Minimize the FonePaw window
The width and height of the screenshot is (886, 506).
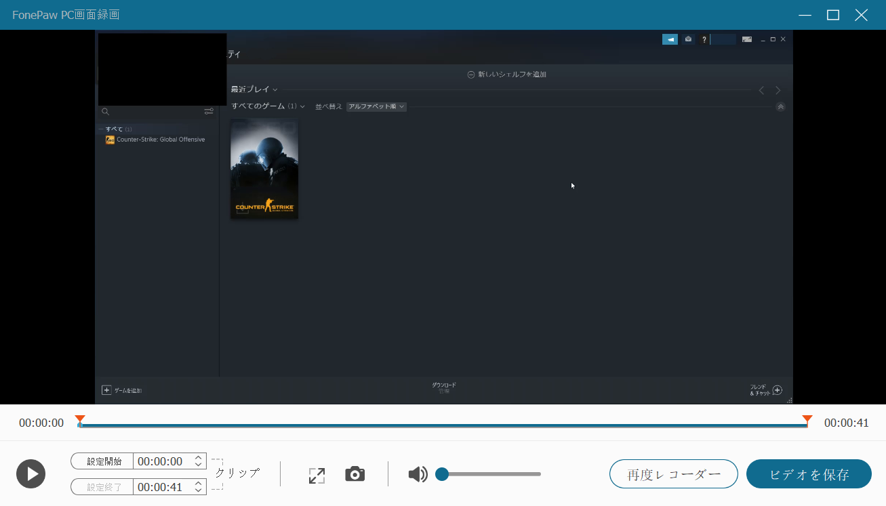tap(805, 15)
